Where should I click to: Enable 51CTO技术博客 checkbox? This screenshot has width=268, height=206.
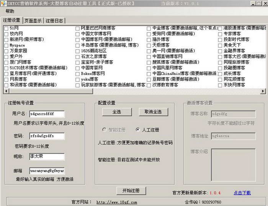click(x=6, y=68)
